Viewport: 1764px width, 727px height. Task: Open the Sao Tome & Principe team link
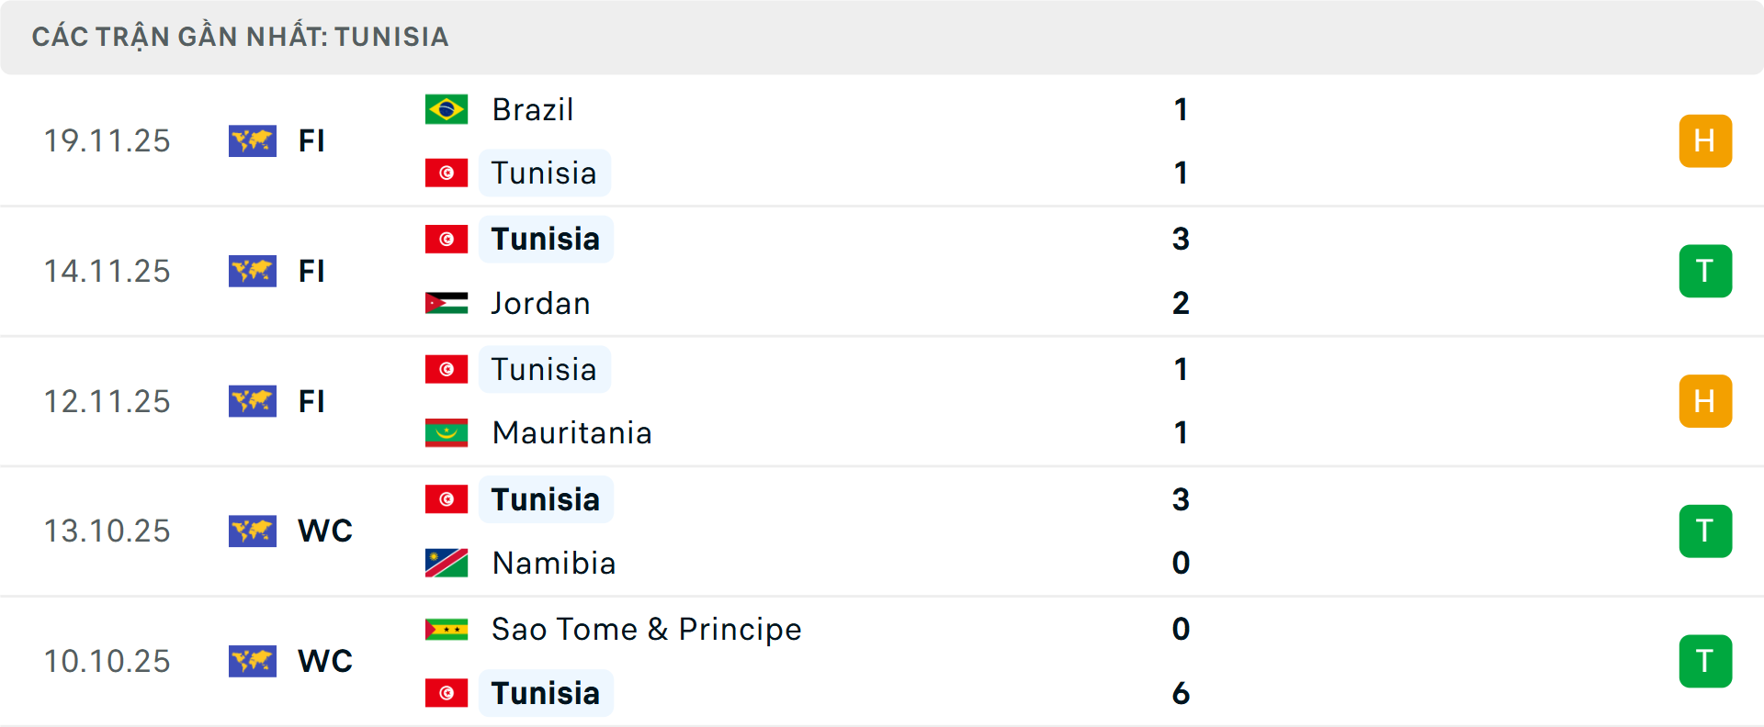click(x=646, y=629)
